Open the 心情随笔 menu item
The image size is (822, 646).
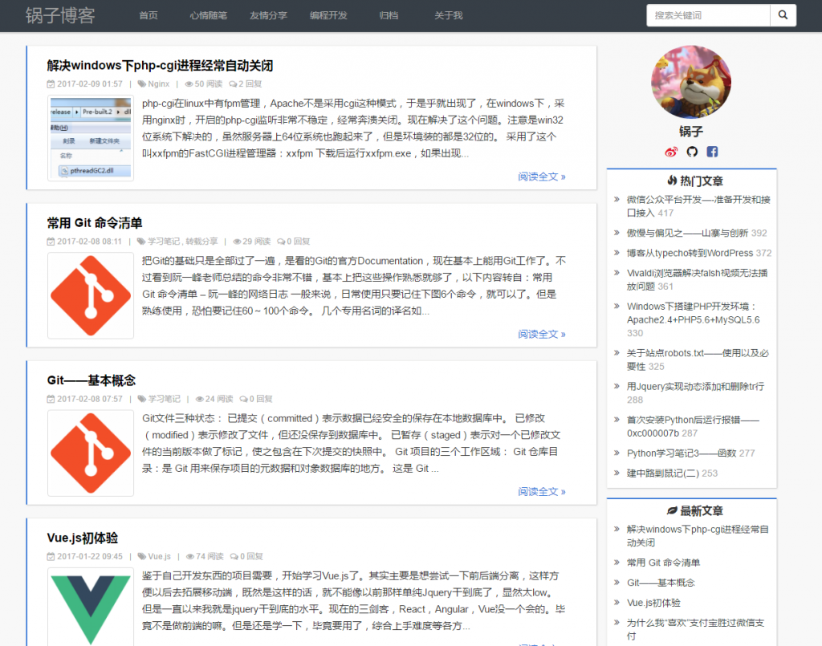click(x=208, y=16)
